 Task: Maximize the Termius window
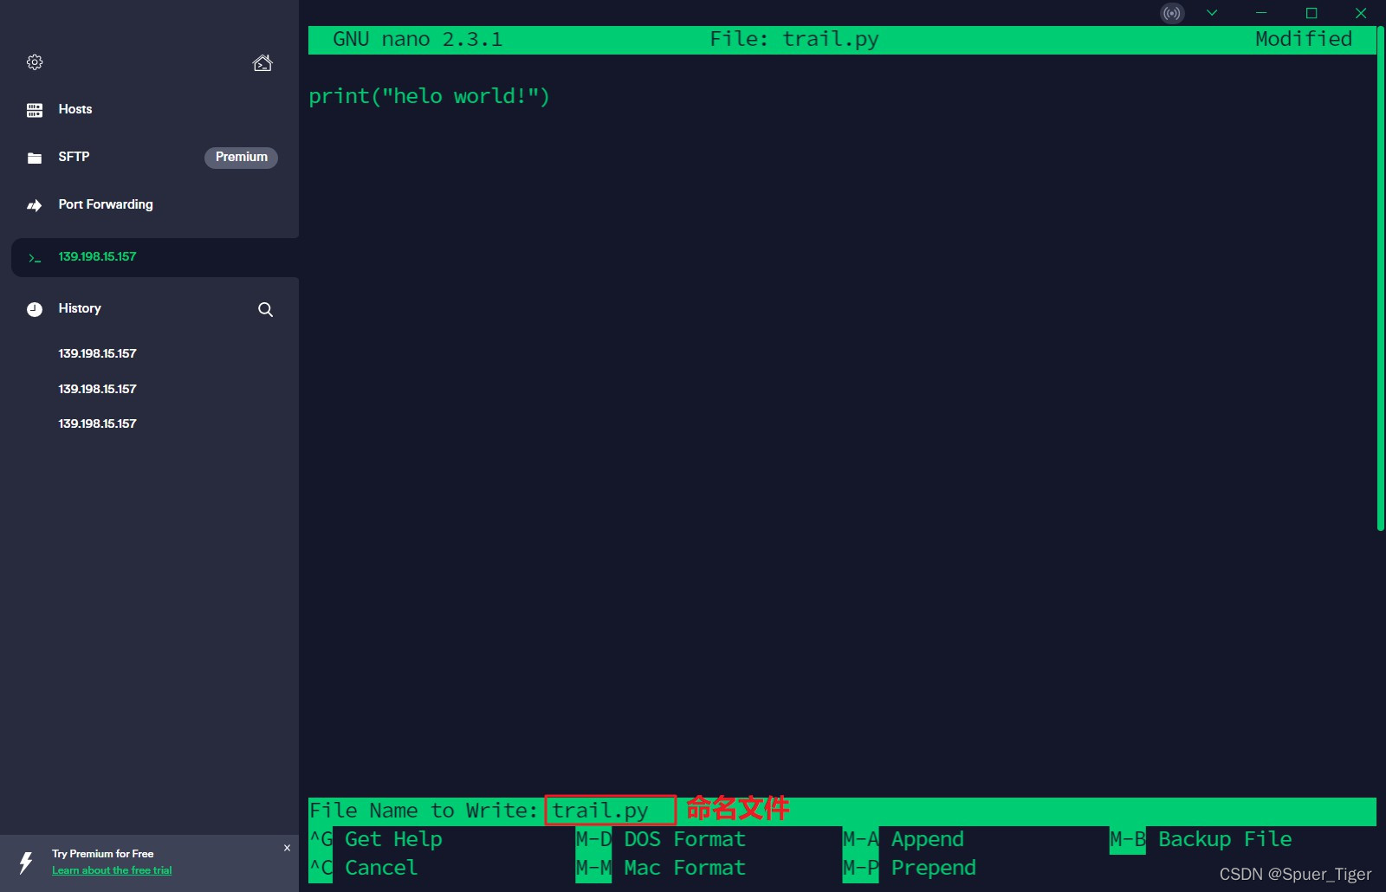click(x=1312, y=13)
